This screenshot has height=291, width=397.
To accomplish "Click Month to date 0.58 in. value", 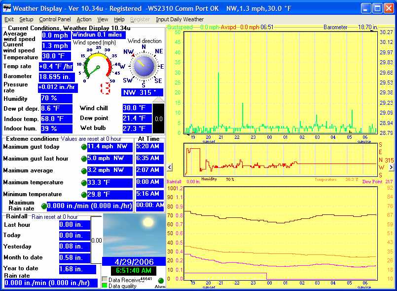I will (x=74, y=258).
